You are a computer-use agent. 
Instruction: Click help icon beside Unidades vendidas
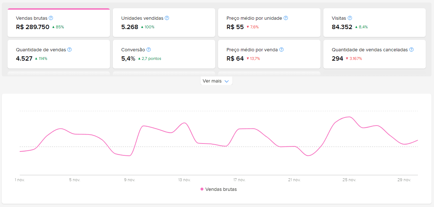167,18
